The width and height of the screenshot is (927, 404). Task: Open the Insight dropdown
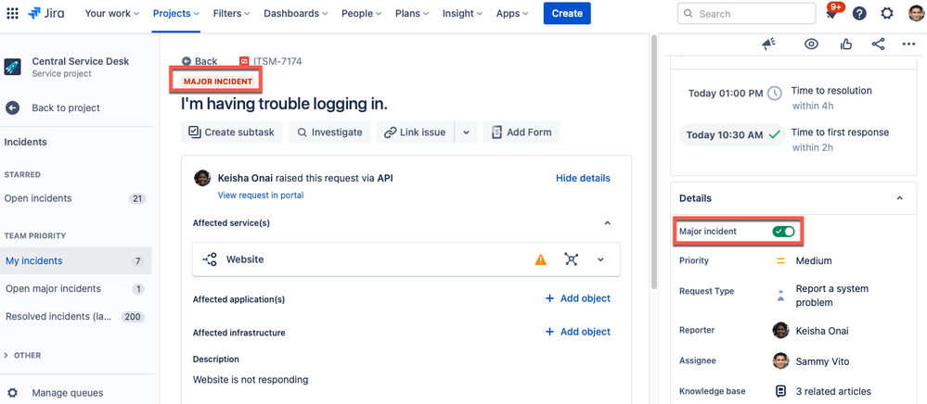(x=462, y=13)
